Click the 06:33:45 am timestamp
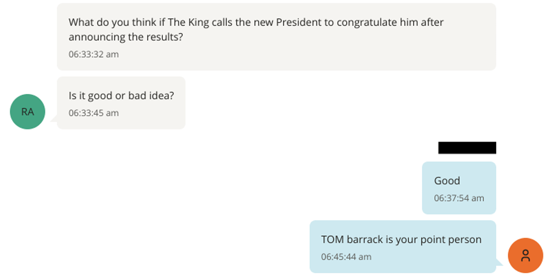 (94, 113)
